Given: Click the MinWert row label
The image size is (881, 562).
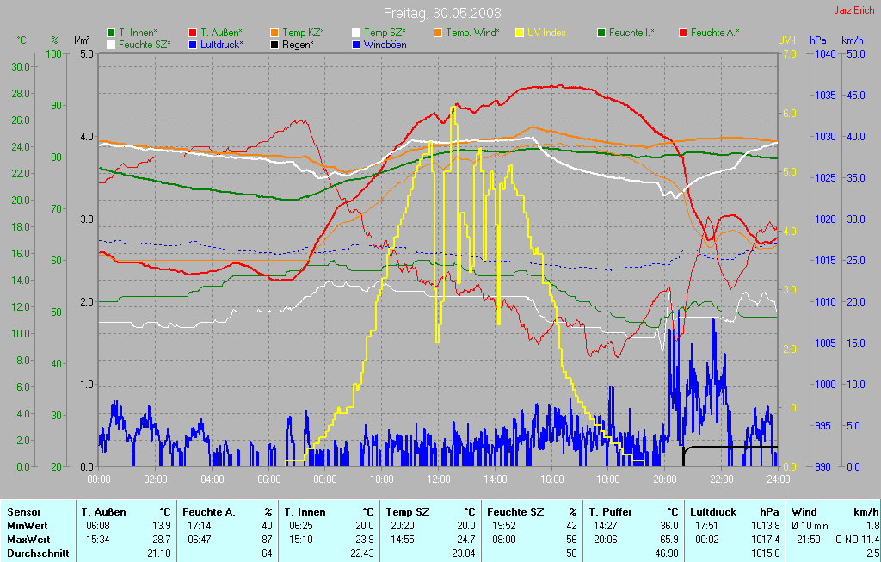Looking at the screenshot, I should point(27,526).
